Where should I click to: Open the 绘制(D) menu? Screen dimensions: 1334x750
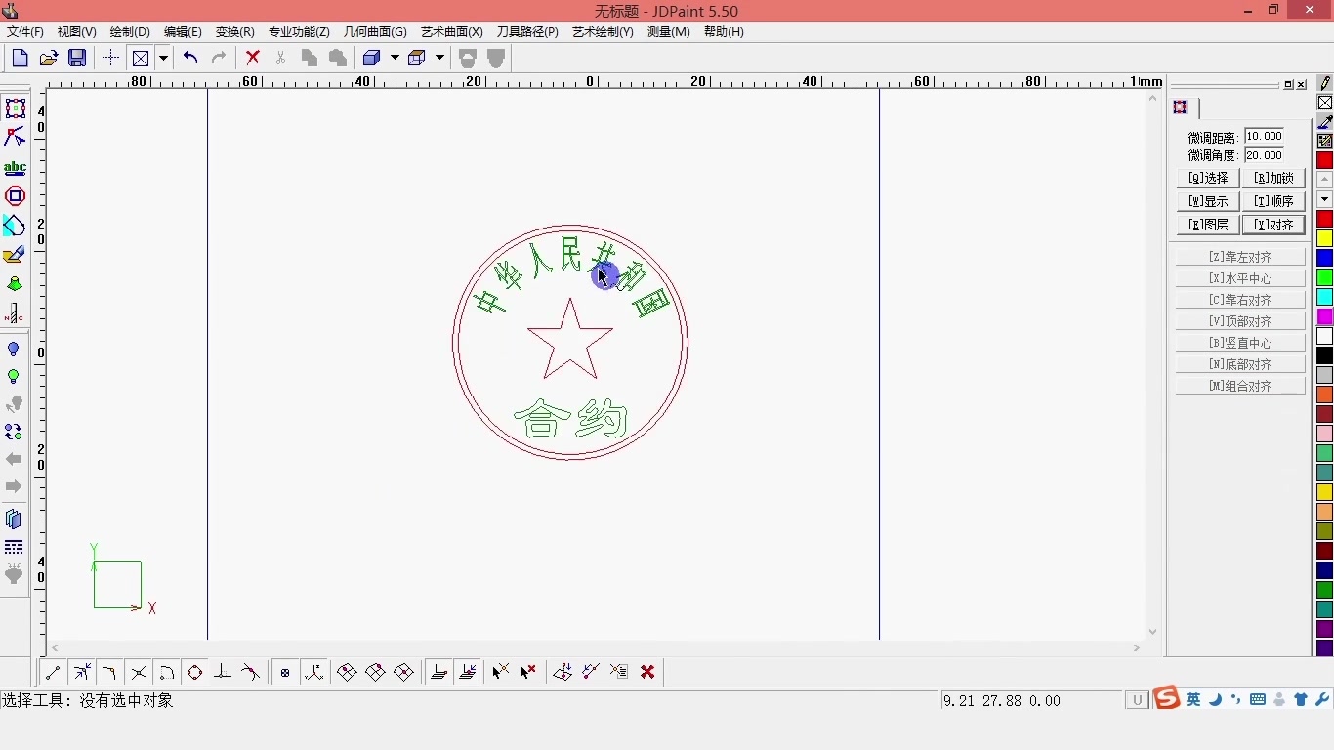130,32
